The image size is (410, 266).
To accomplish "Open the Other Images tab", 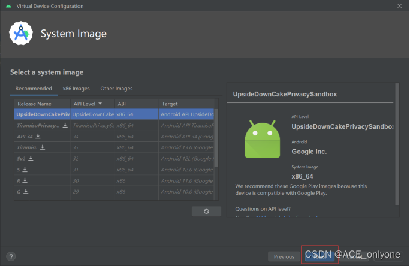I will coord(116,89).
